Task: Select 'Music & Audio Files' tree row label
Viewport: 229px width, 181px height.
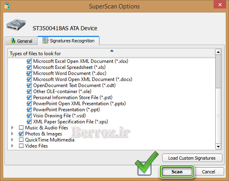Action: click(x=47, y=128)
